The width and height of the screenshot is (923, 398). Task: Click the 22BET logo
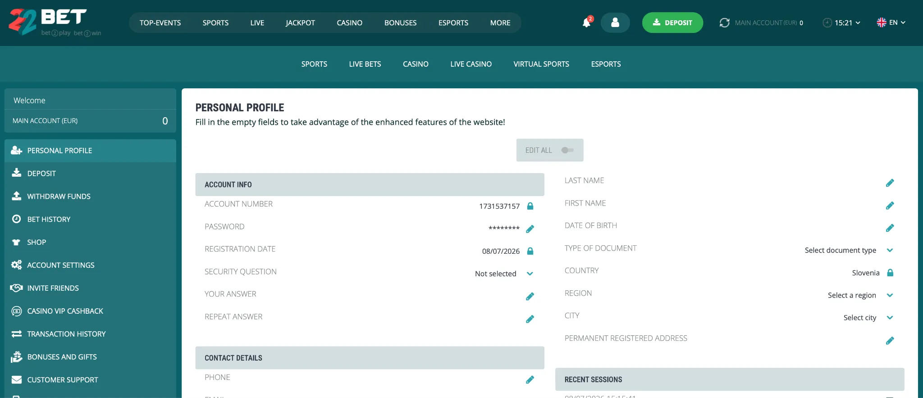[x=55, y=22]
